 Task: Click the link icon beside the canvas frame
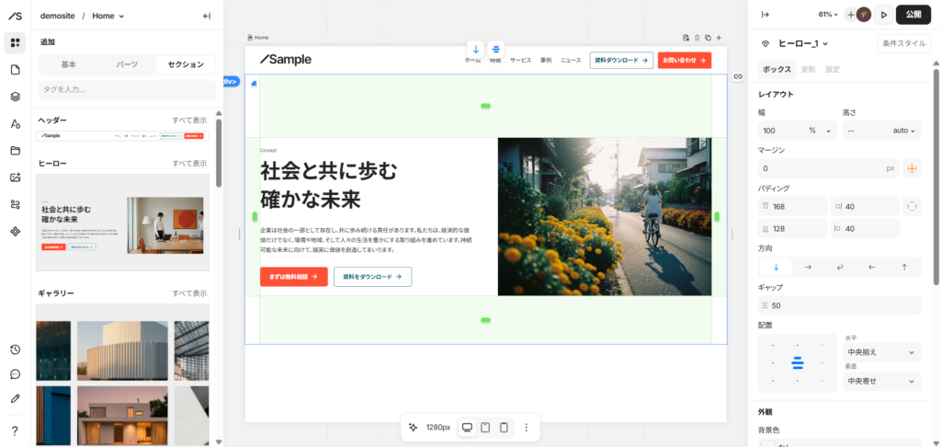pyautogui.click(x=738, y=76)
